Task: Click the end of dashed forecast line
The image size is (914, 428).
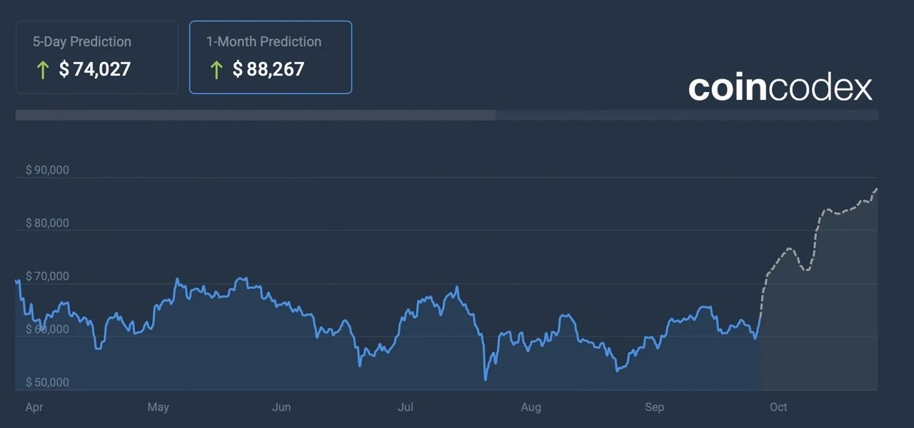Action: pyautogui.click(x=876, y=189)
